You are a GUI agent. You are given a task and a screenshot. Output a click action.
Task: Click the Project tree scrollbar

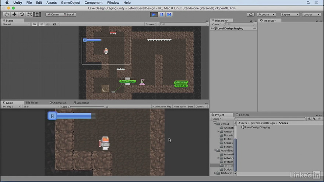point(235,155)
